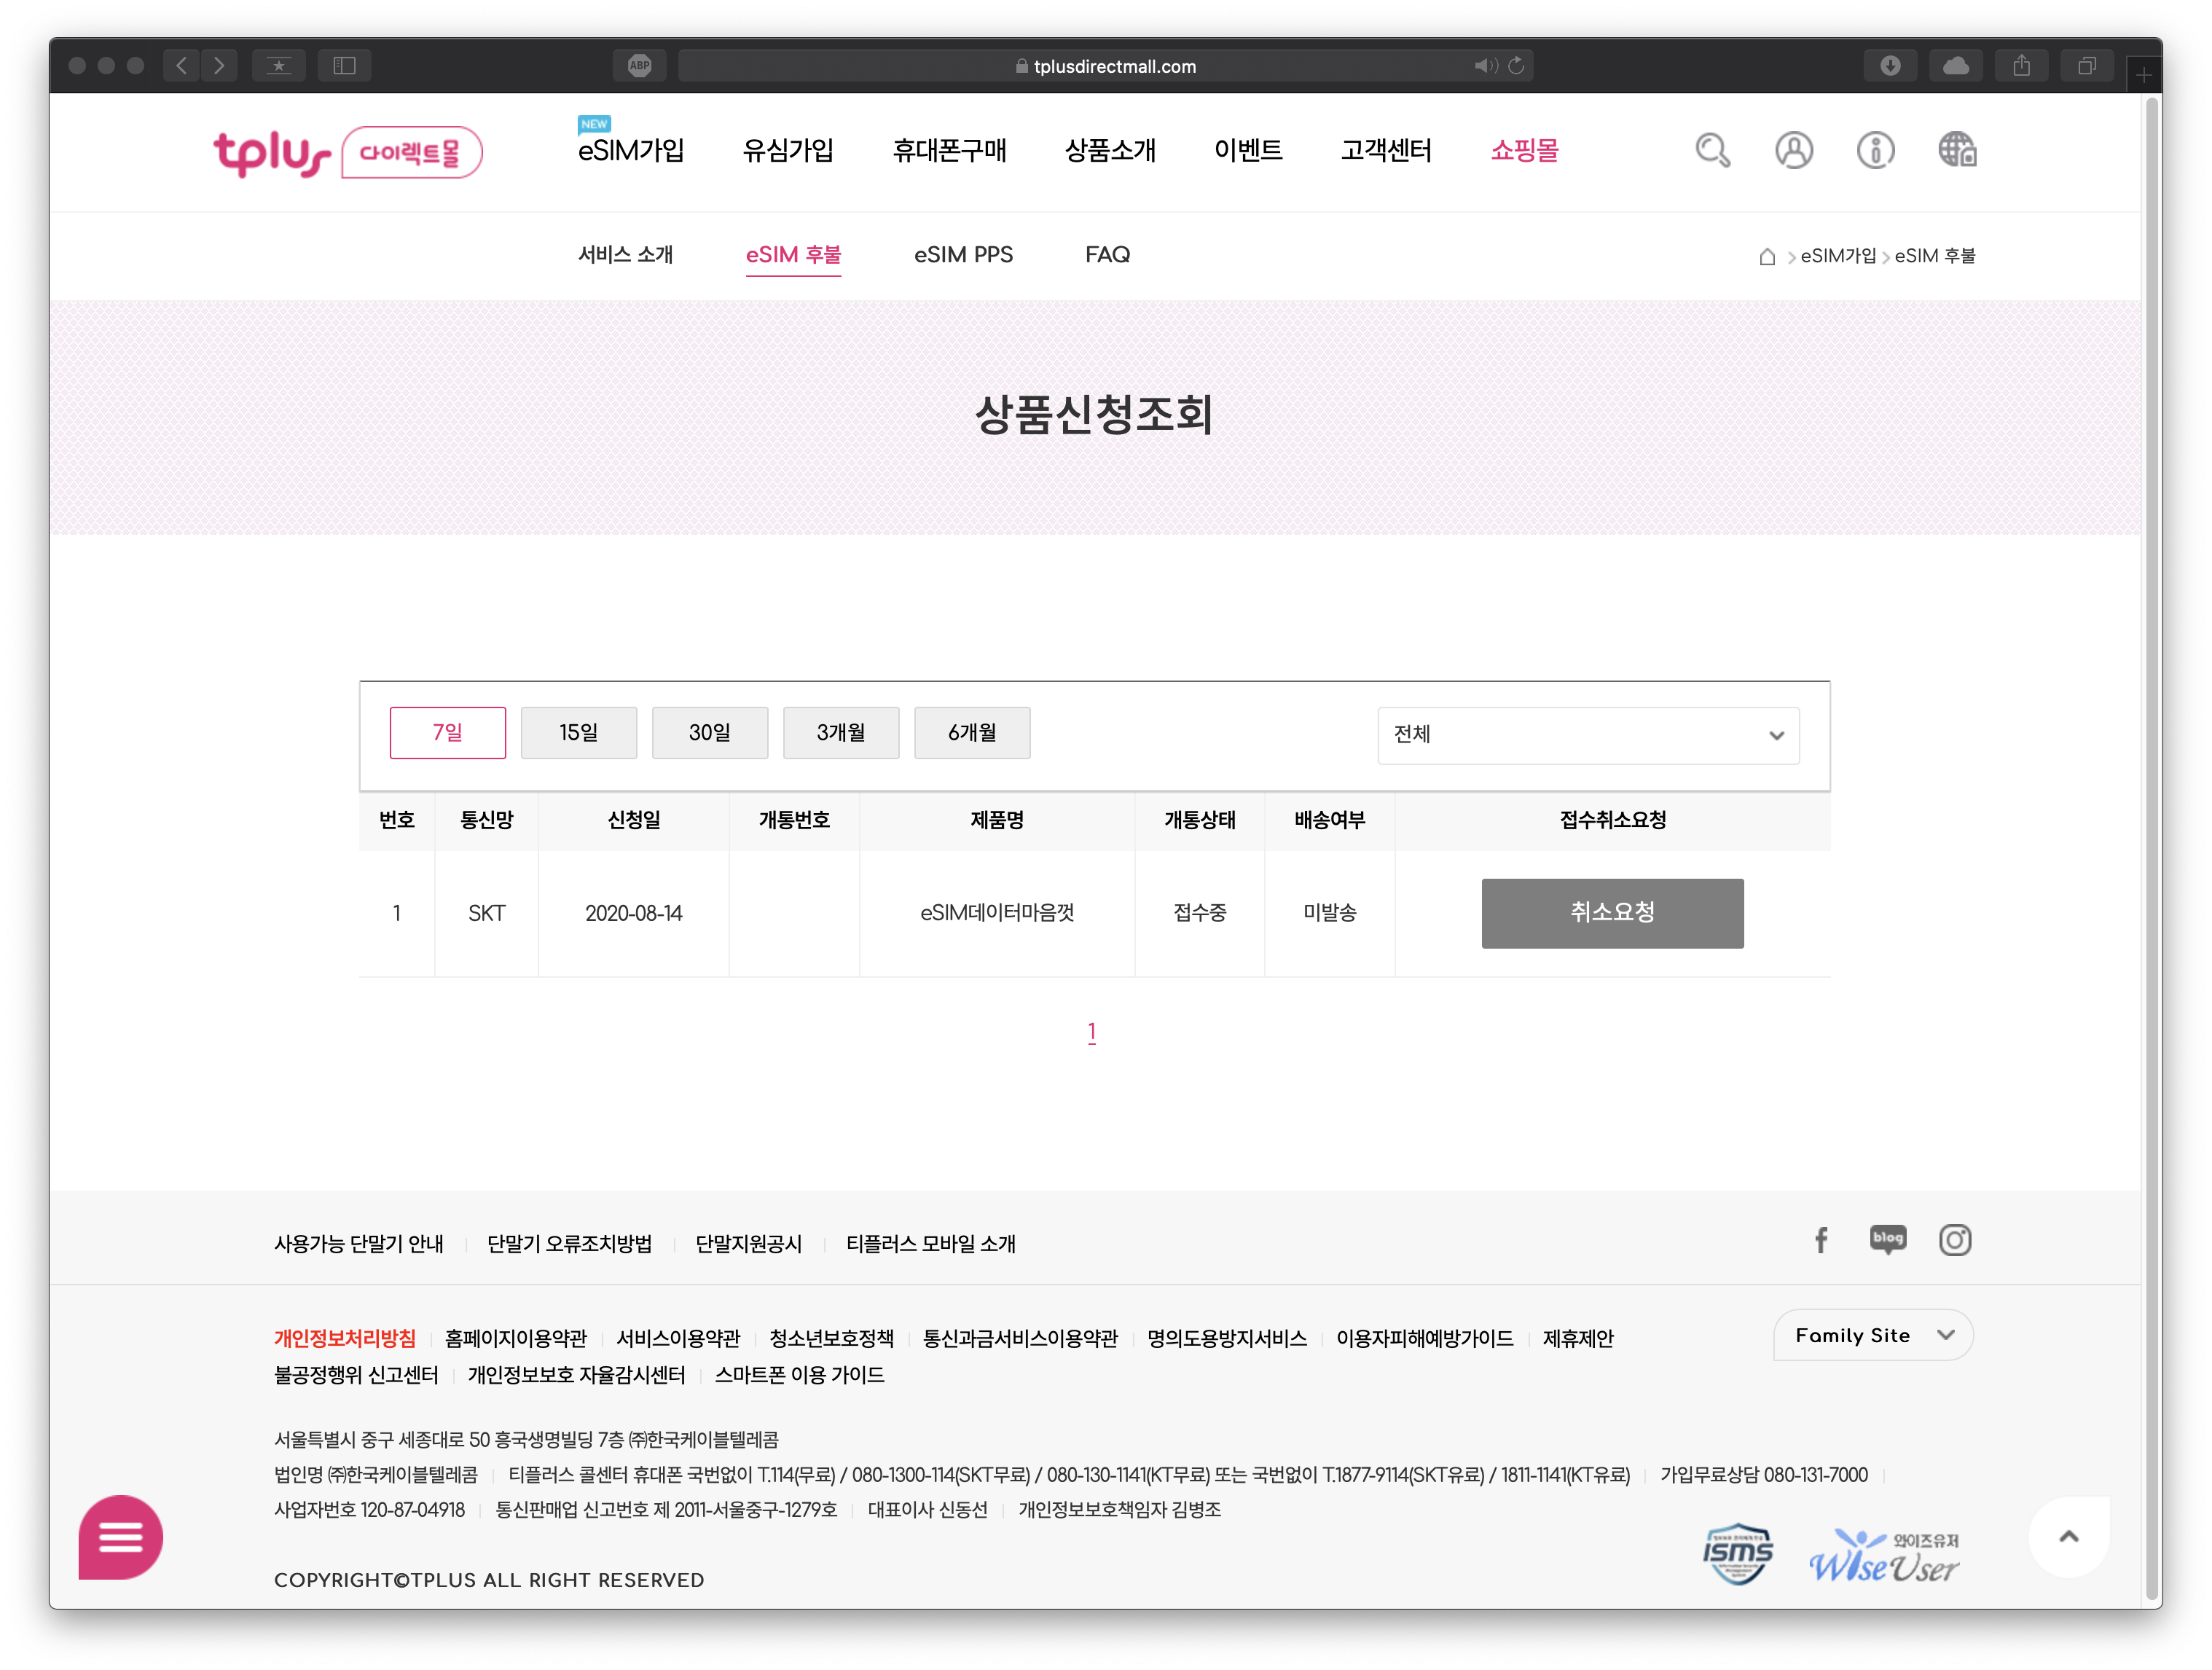Viewport: 2212px width, 1670px height.
Task: Click the pink hamburger menu button
Action: point(121,1537)
